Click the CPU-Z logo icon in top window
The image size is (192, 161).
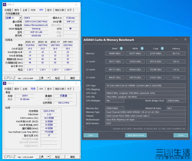[5, 5]
